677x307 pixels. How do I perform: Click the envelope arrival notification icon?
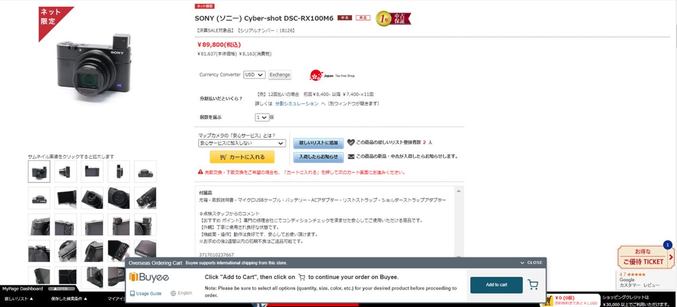[351, 156]
